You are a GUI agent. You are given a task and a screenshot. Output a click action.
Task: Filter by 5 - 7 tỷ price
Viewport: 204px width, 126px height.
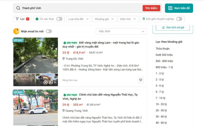tap(160, 92)
